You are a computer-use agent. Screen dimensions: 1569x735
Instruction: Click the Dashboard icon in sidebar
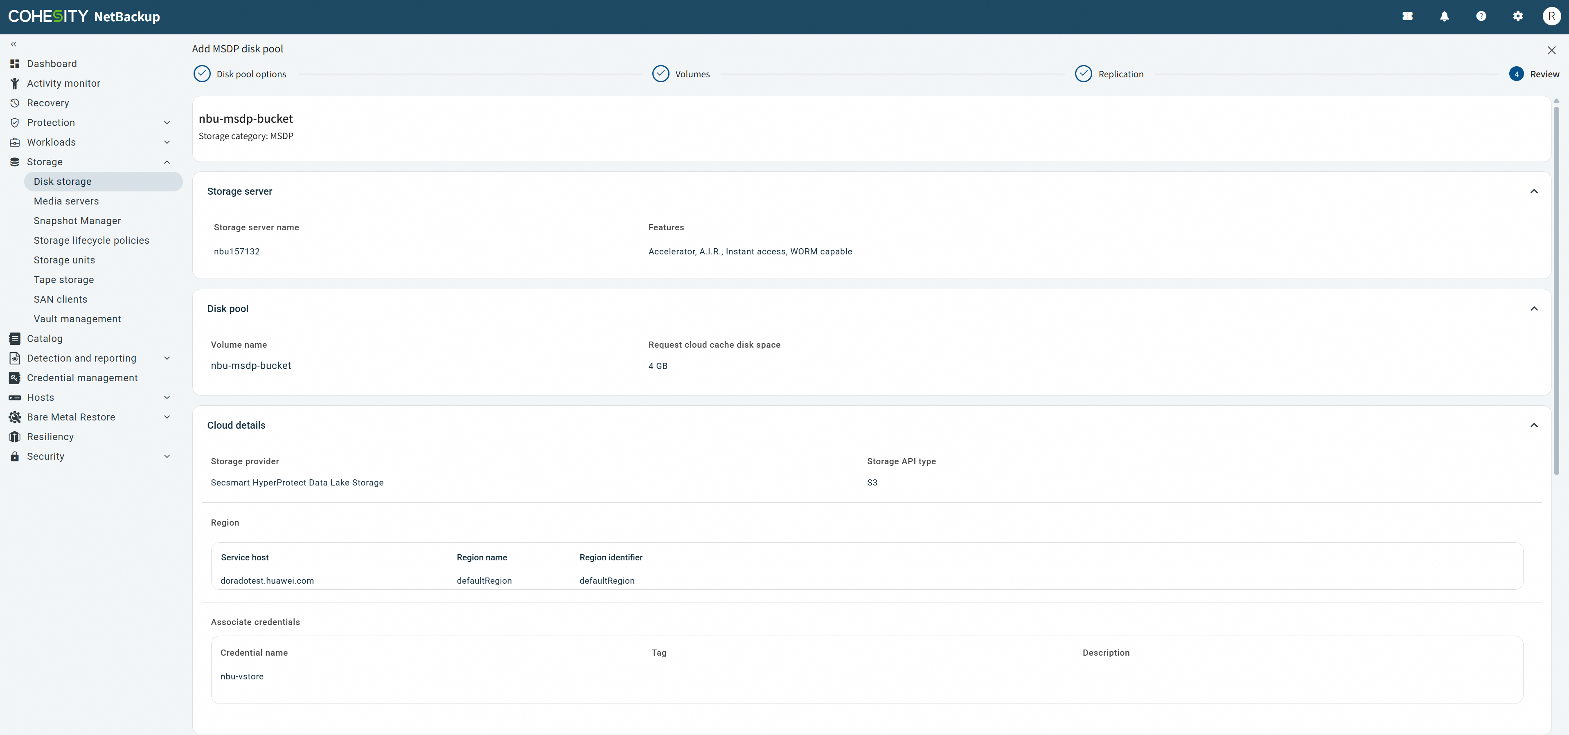pos(15,64)
